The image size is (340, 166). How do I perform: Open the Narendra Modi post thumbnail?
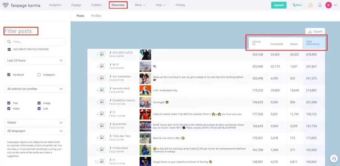click(x=145, y=90)
